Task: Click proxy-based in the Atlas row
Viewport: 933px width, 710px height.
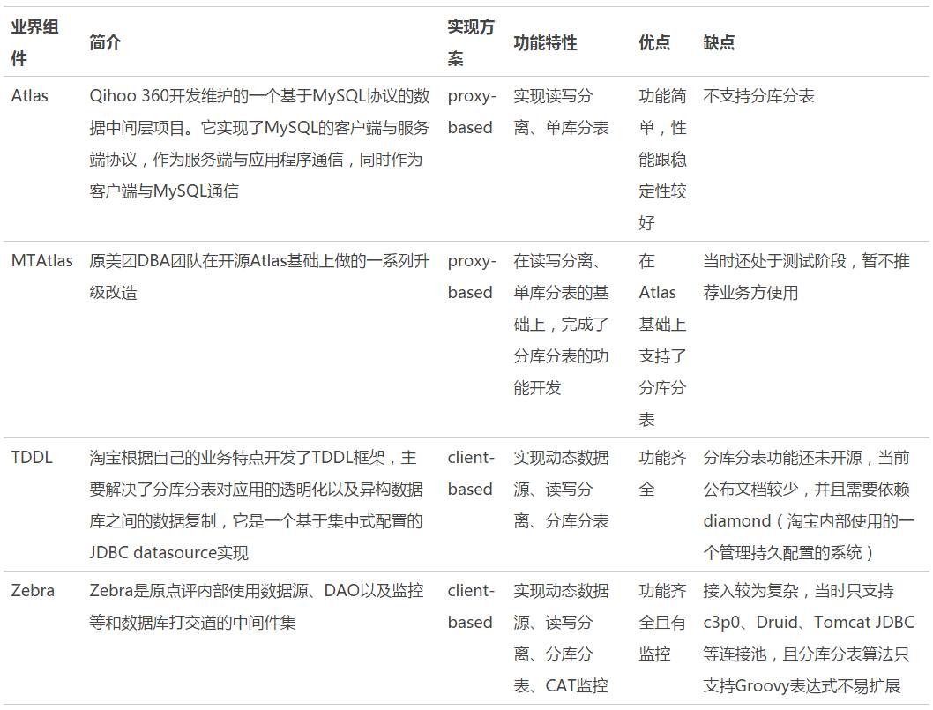Action: point(472,111)
